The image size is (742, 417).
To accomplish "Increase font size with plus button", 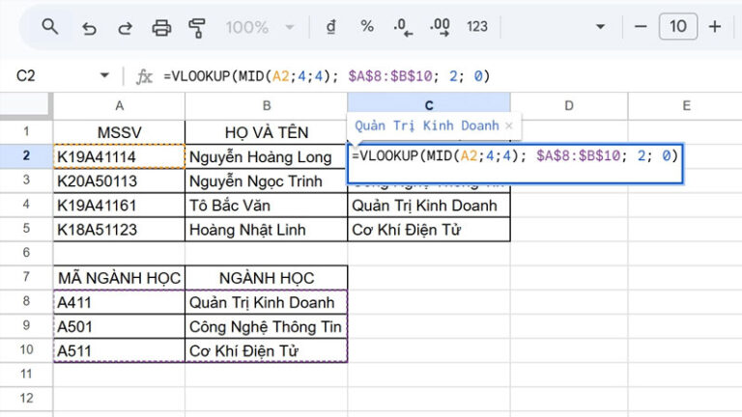I will pyautogui.click(x=715, y=26).
